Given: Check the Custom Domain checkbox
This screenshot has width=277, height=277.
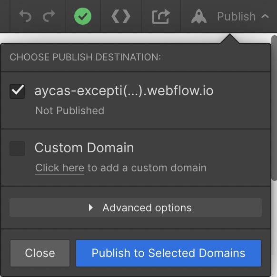Looking at the screenshot, I should (17, 148).
